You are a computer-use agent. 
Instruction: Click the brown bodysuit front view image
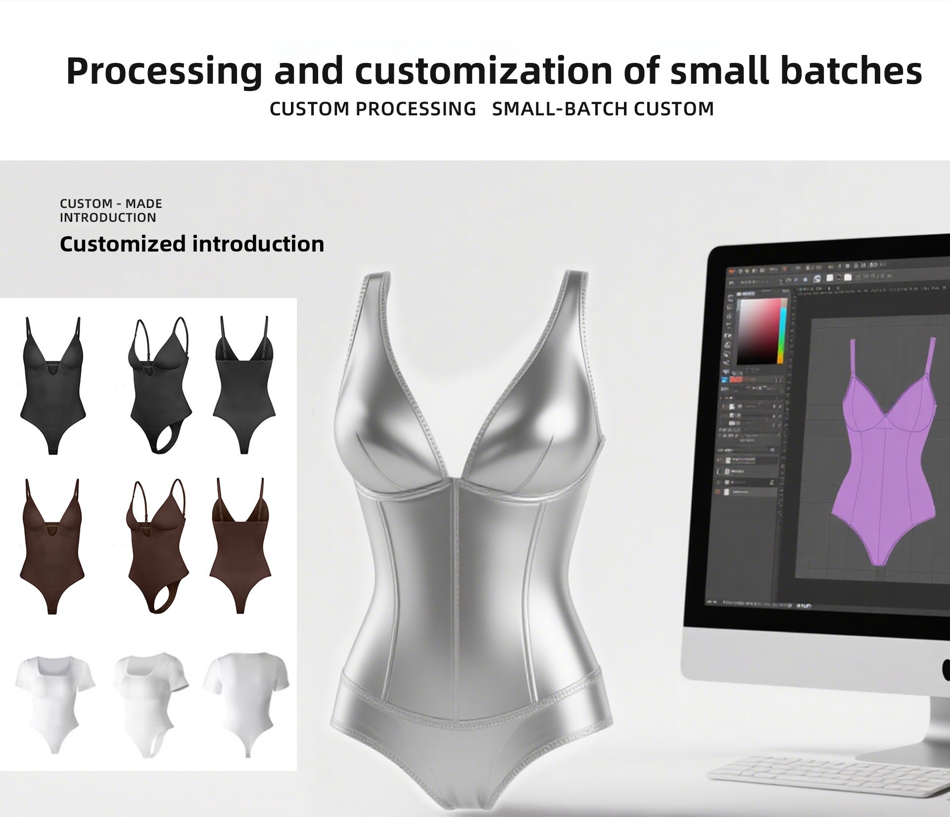point(52,546)
